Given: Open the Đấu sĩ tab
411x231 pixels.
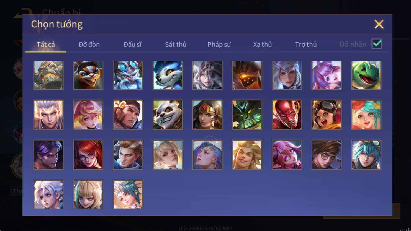Looking at the screenshot, I should click(x=132, y=44).
